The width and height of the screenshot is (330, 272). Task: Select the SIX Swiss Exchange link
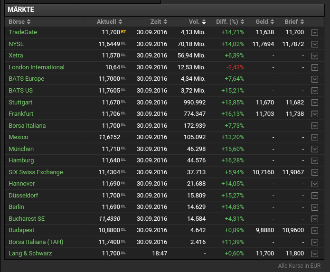36,172
